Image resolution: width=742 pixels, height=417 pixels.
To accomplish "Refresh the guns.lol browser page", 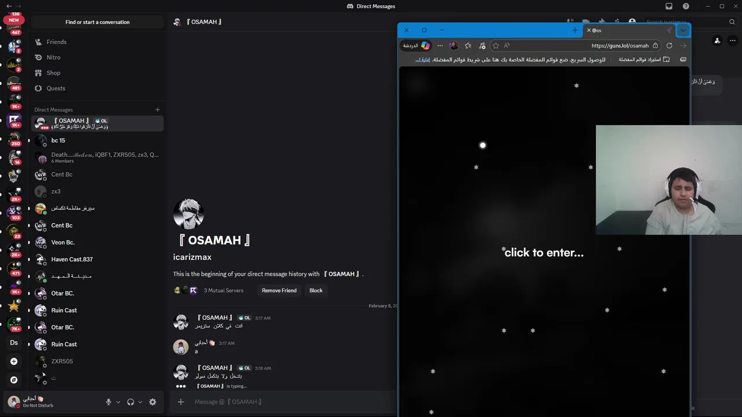I will point(670,46).
